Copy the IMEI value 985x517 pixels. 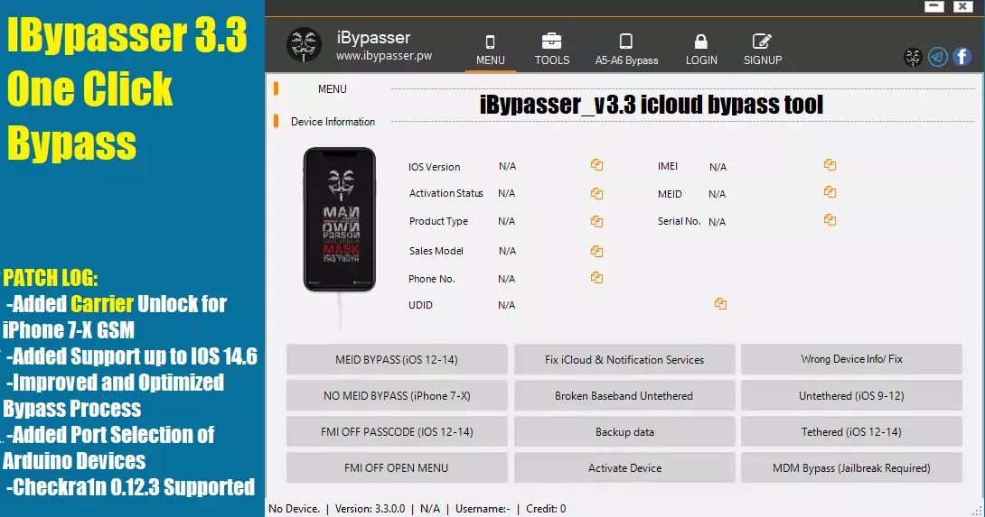(830, 164)
